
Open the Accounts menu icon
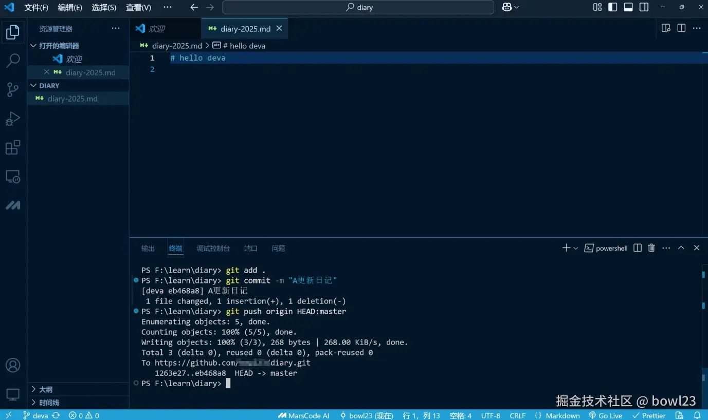coord(13,365)
